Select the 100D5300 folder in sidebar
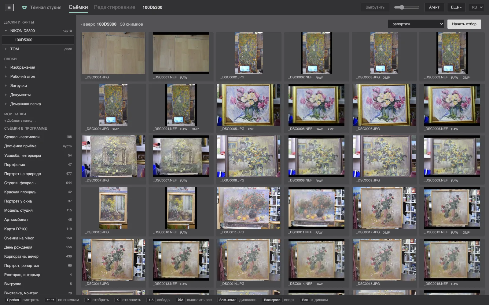The image size is (489, 305). pos(38,40)
